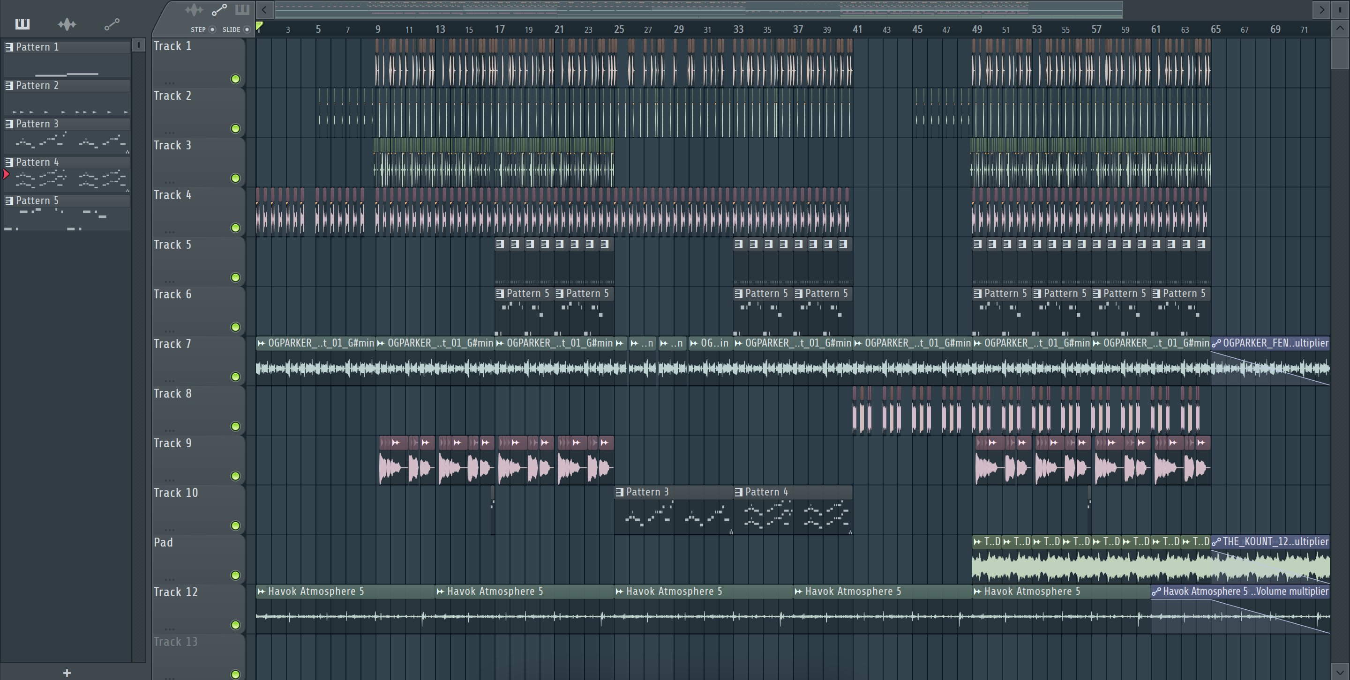Open OGPARKER_FEN multiplier automation clip menu
The height and width of the screenshot is (680, 1350).
tap(1216, 343)
